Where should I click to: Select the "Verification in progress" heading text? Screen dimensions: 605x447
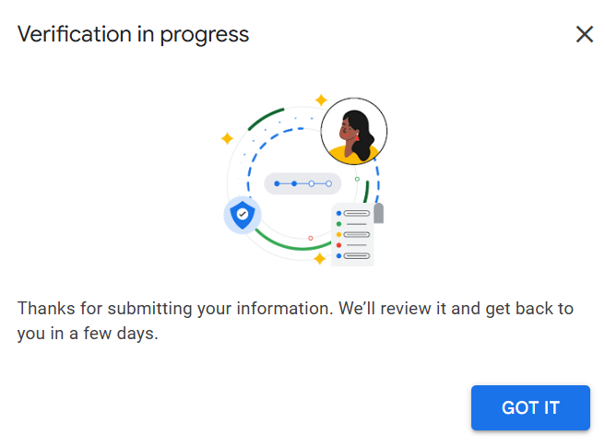click(x=133, y=35)
